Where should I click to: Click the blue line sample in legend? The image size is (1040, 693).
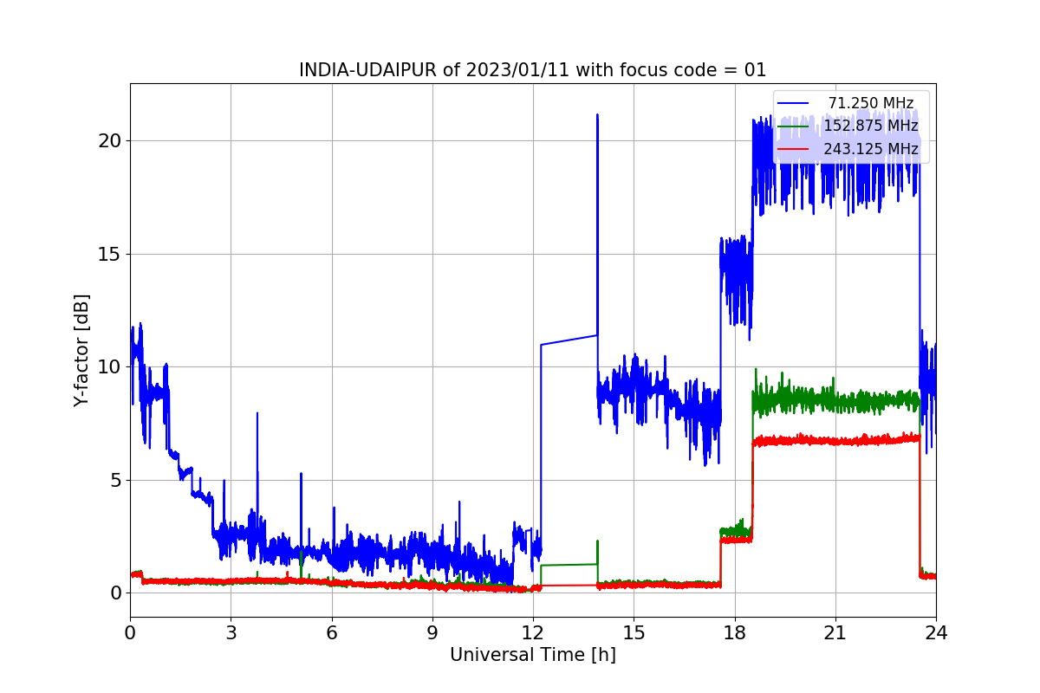(x=794, y=104)
